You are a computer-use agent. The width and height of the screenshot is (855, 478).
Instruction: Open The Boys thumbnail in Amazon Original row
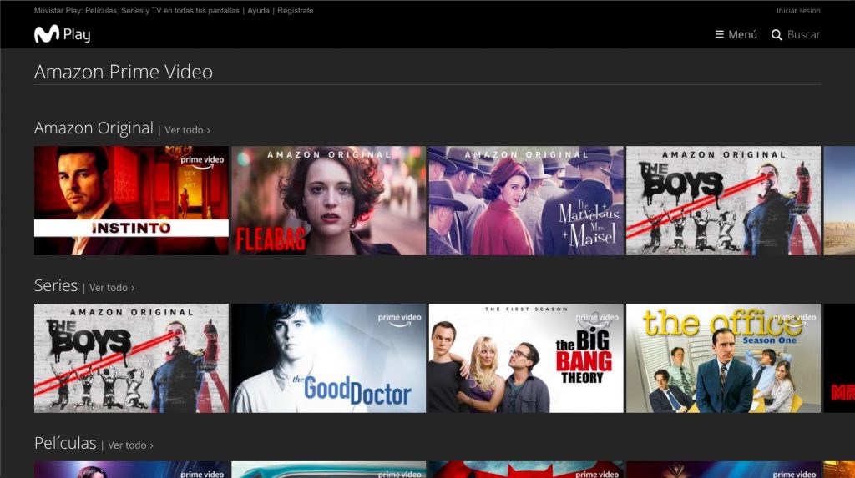tap(724, 200)
